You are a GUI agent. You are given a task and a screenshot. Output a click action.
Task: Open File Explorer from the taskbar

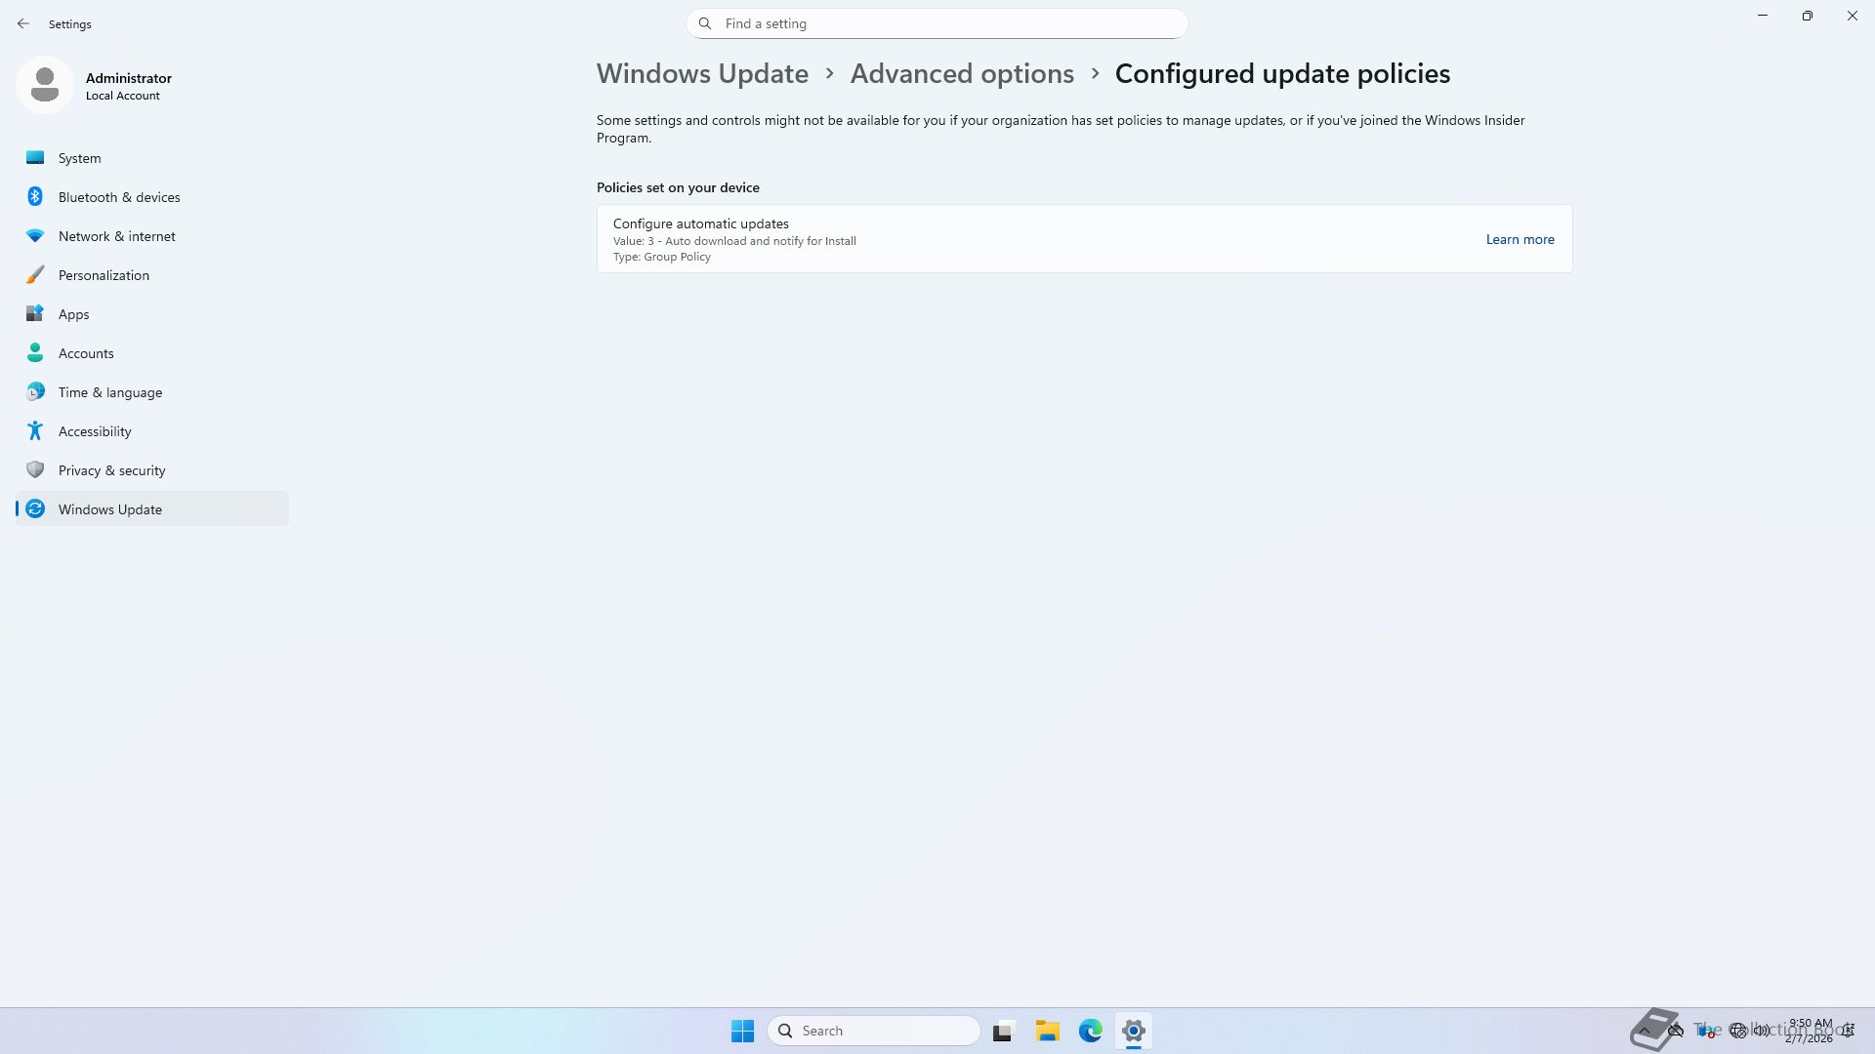coord(1047,1031)
